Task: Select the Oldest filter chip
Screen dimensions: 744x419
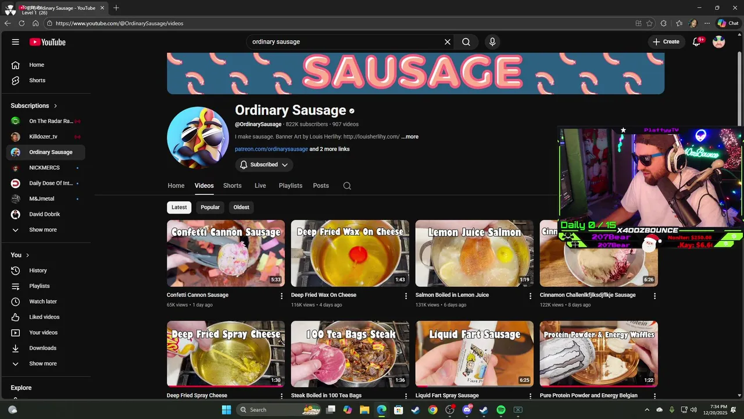Action: pyautogui.click(x=241, y=207)
